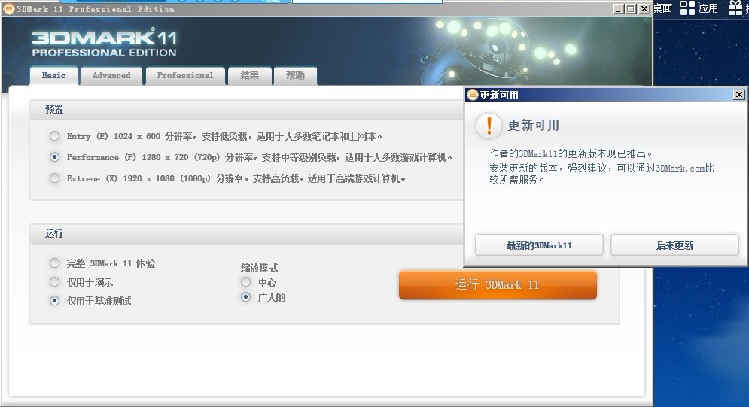Select the 广大的 scaling mode option
Image resolution: width=749 pixels, height=407 pixels.
click(245, 297)
